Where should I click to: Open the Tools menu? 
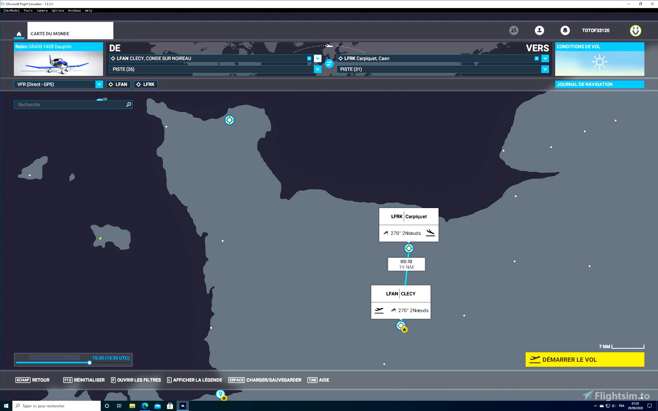(x=28, y=10)
